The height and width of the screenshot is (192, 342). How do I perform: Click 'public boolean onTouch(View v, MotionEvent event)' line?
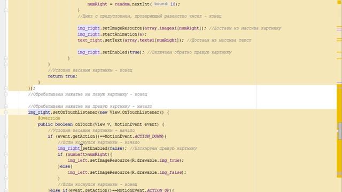tap(101, 124)
